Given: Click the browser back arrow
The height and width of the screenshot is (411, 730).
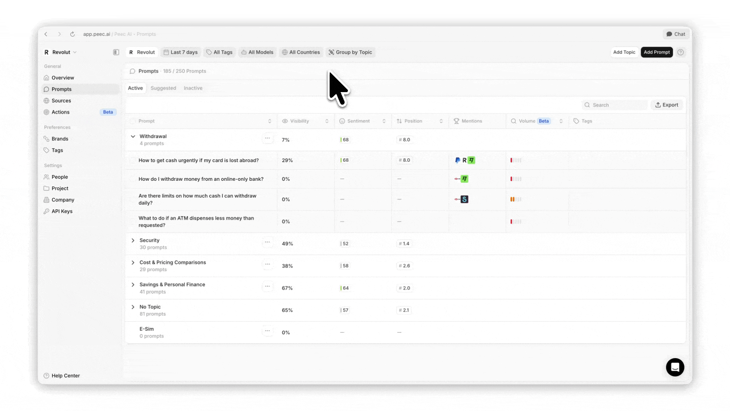Looking at the screenshot, I should click(46, 34).
